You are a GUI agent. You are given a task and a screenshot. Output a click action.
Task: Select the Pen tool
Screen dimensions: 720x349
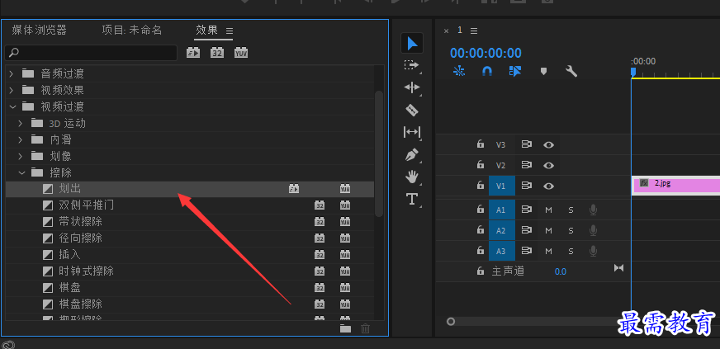pos(411,154)
